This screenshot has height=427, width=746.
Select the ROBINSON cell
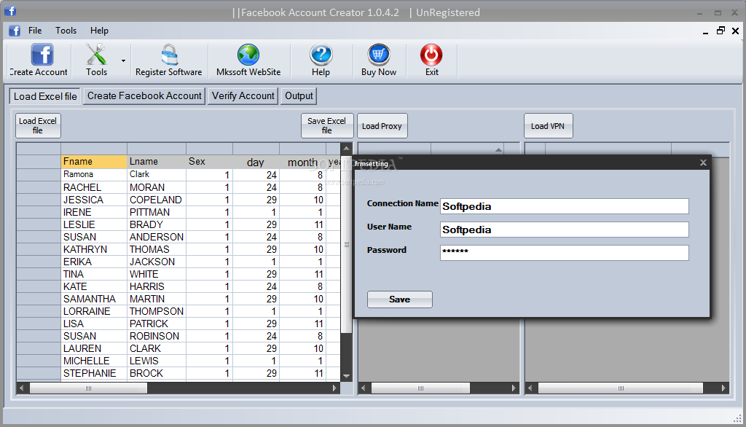click(x=157, y=336)
